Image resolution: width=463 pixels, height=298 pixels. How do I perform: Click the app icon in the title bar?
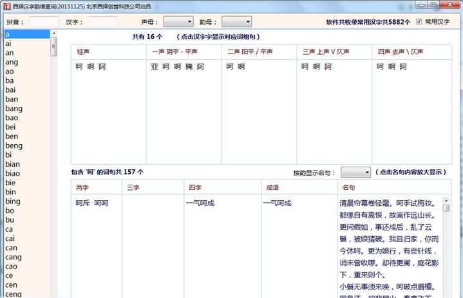(x=6, y=5)
